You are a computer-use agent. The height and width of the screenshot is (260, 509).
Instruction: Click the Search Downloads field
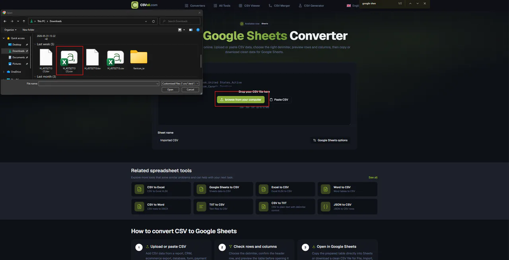[180, 21]
